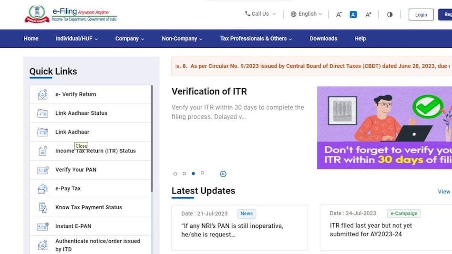Increase font size with A+ icon
This screenshot has width=452, height=254.
pyautogui.click(x=369, y=14)
